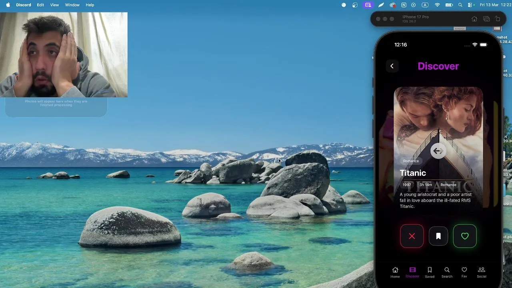Open the Social tab
Viewport: 512px width, 288px height.
482,272
